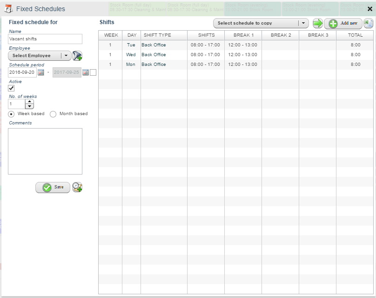Viewport: 376px width, 298px height.
Task: Select the Month based radio button
Action: click(x=53, y=114)
